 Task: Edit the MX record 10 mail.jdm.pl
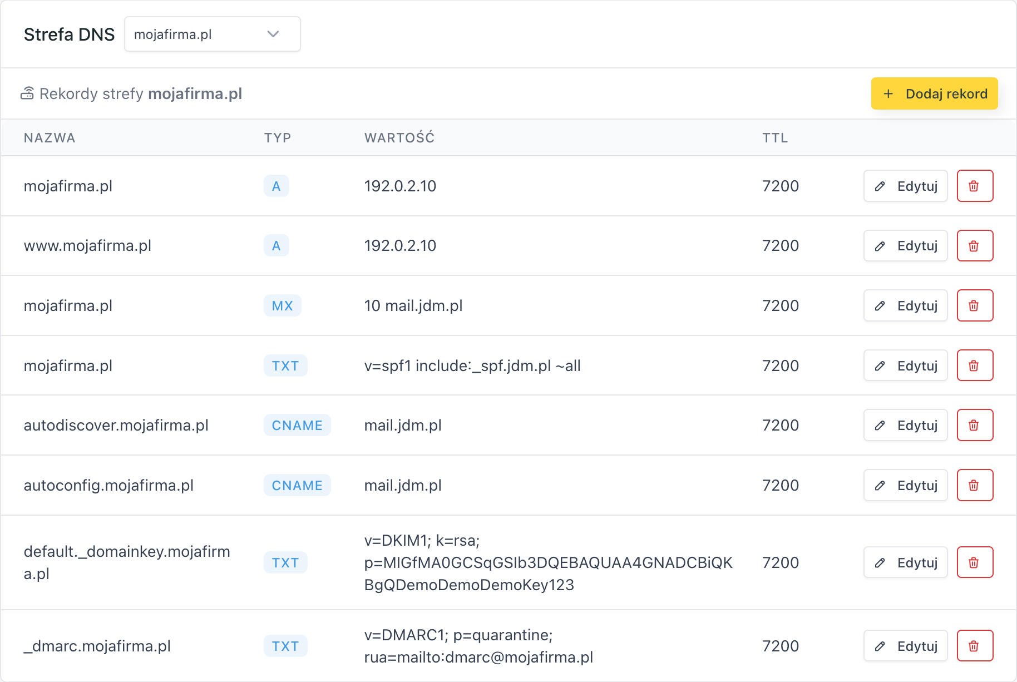(905, 305)
